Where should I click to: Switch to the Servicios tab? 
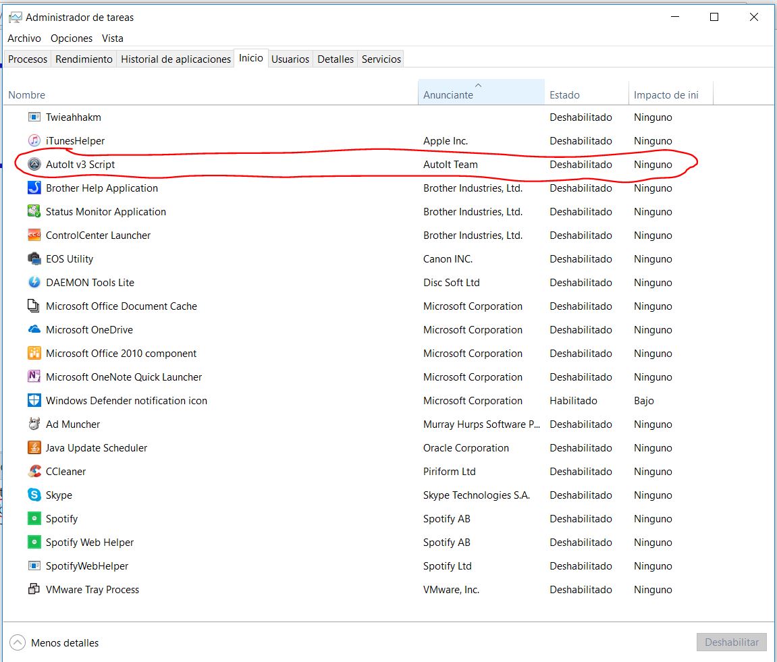tap(381, 59)
